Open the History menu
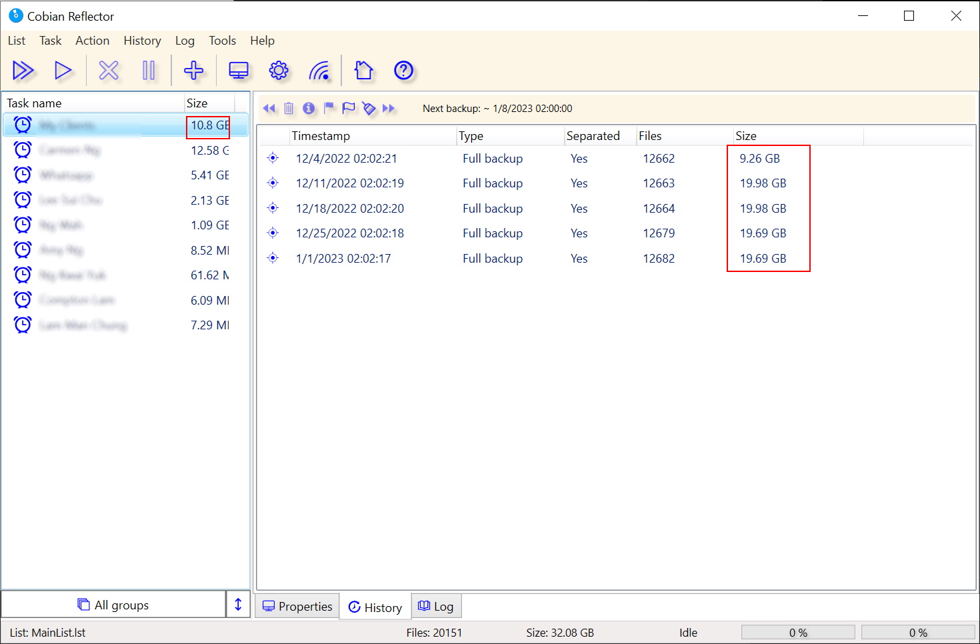This screenshot has height=644, width=980. [143, 41]
